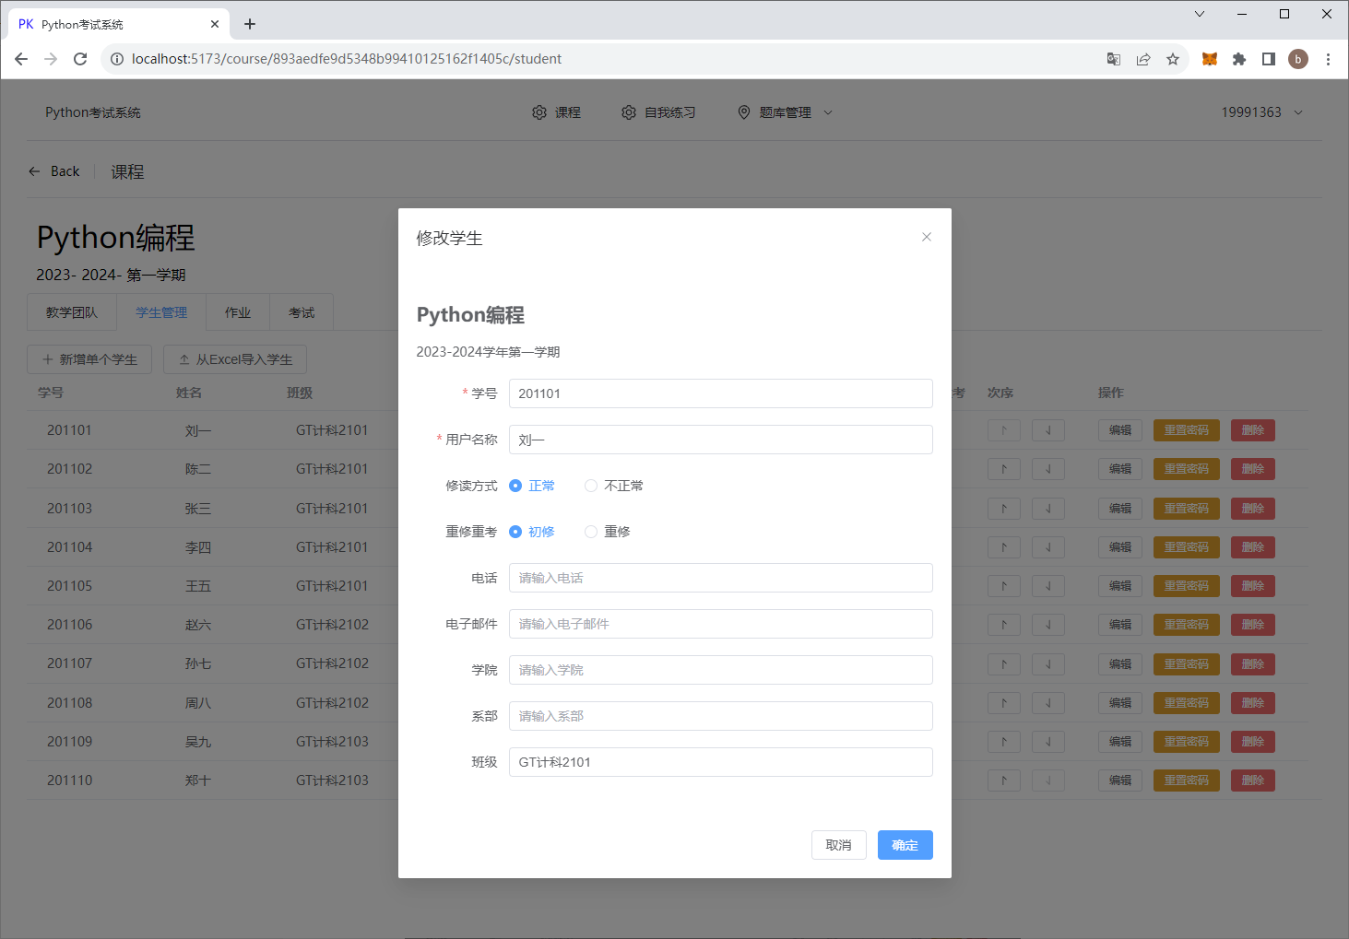Click the 课程 breadcrumb heading
This screenshot has width=1349, height=939.
click(127, 171)
